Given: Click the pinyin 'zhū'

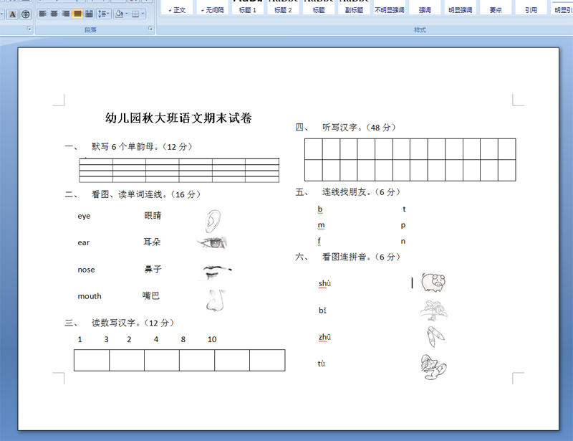Looking at the screenshot, I should pos(324,337).
